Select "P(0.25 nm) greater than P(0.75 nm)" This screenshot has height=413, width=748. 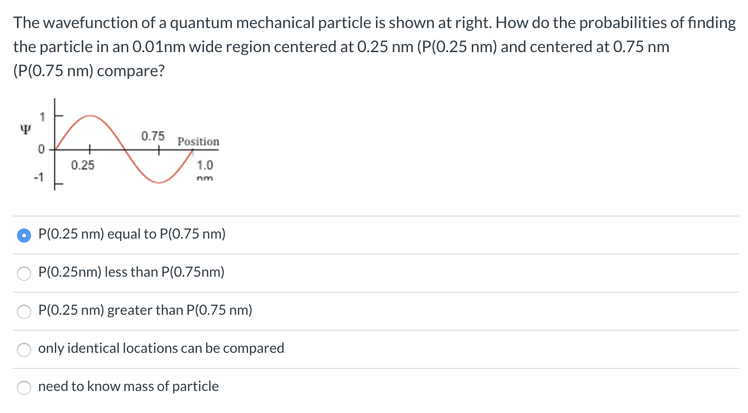coord(24,312)
